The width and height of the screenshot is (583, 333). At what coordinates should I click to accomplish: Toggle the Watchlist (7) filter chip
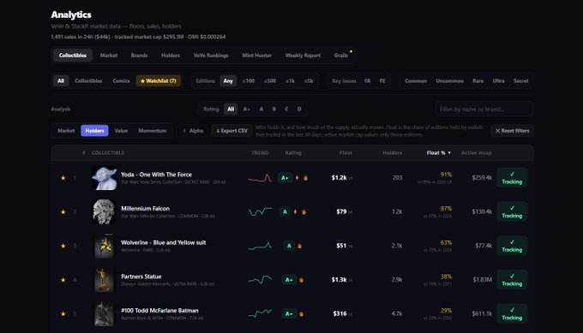pos(159,81)
